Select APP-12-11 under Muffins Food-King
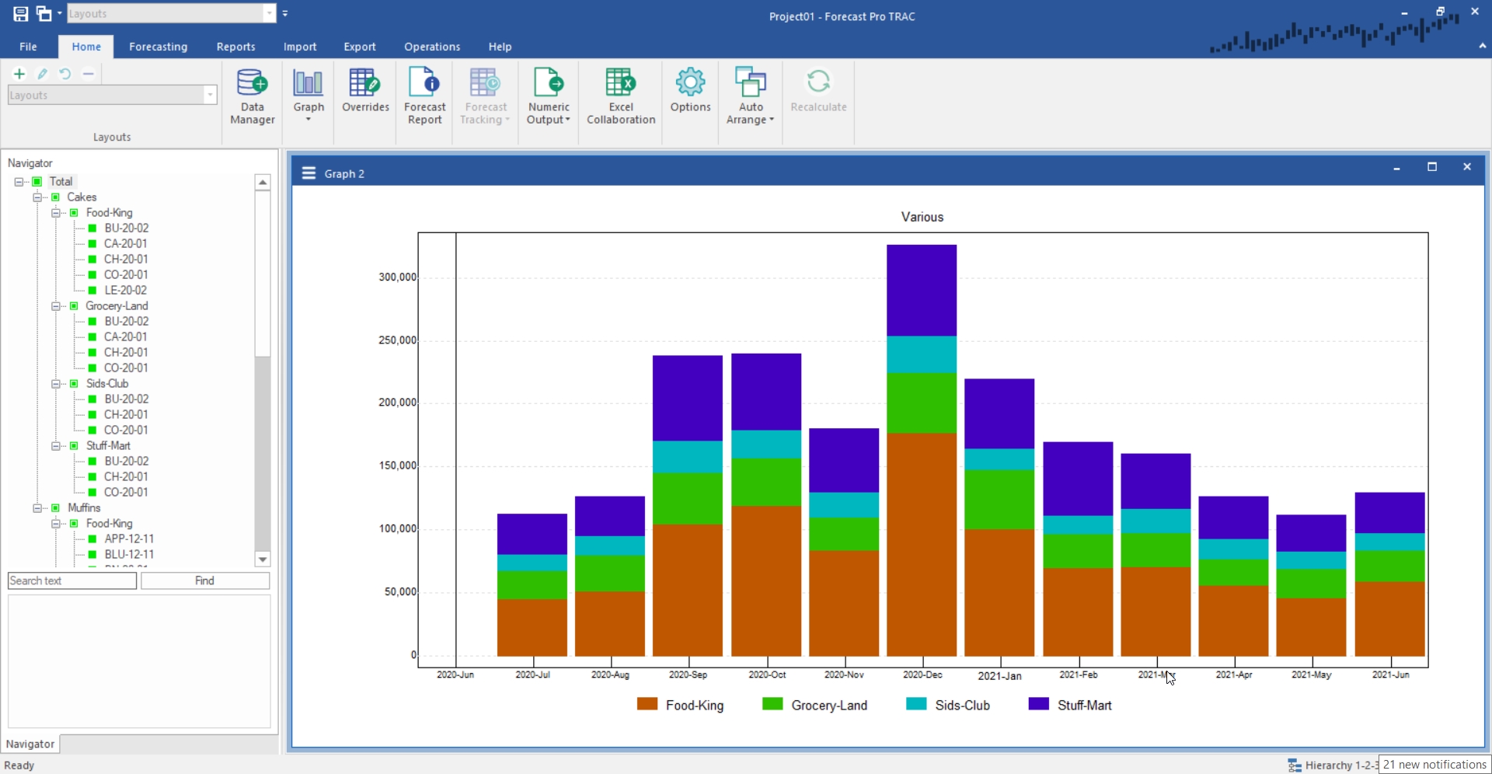This screenshot has width=1492, height=774. (x=129, y=539)
